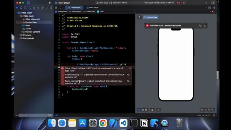The width and height of the screenshot is (231, 130).
Task: Select the video file in navigator
Action: point(26,26)
